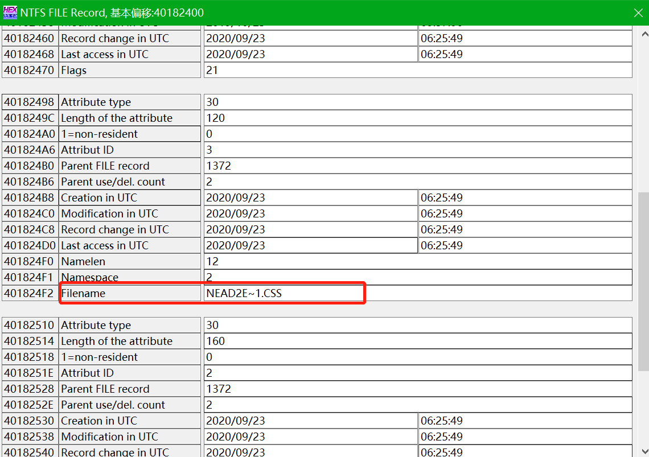Click the Attribute type label at 40182510
This screenshot has width=649, height=457.
pos(130,326)
